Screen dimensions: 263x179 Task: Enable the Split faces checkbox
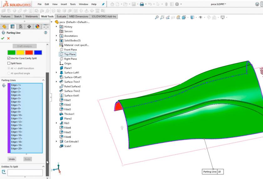[9, 63]
